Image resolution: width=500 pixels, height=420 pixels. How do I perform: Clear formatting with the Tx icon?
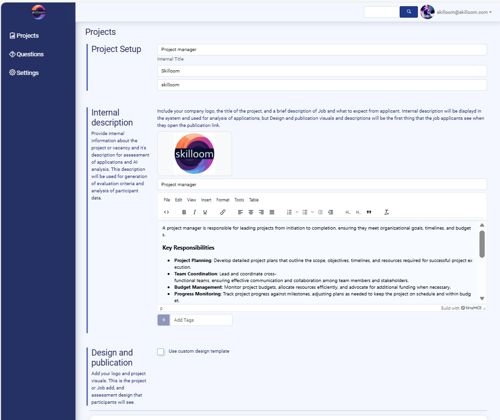(386, 212)
